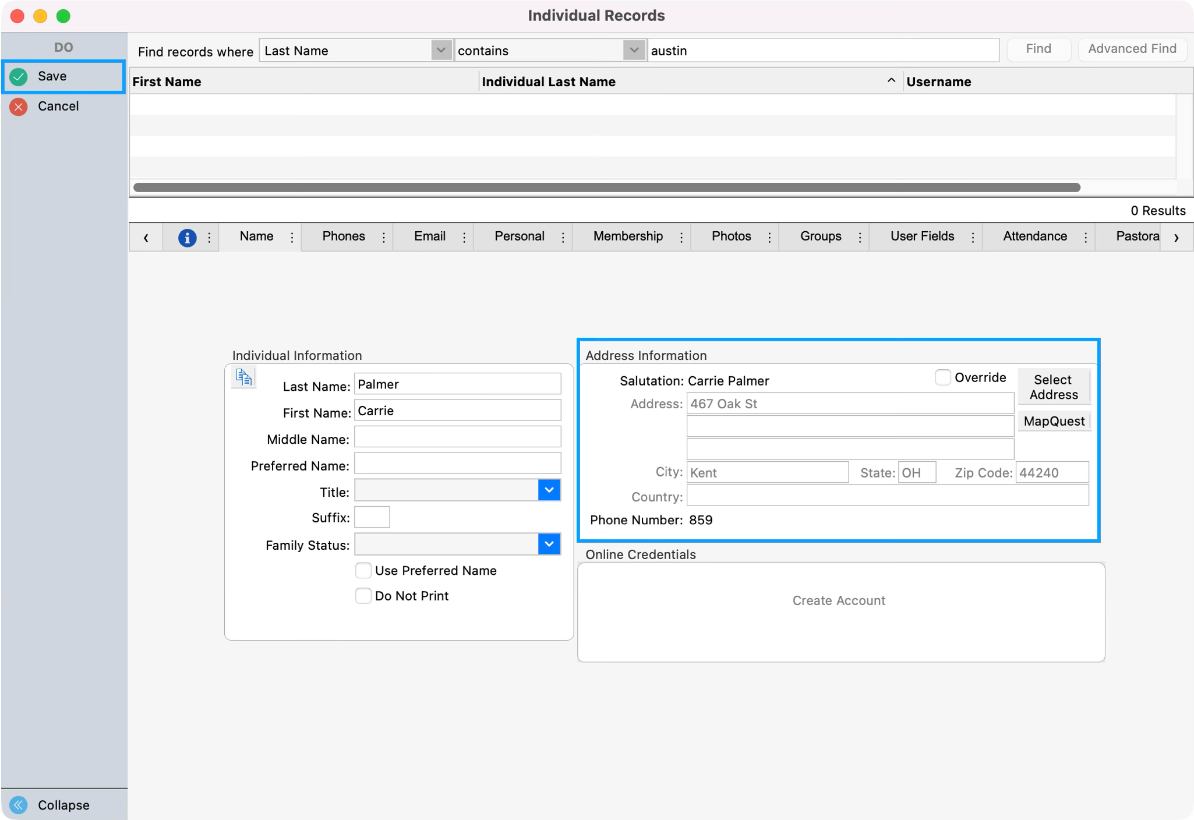Click the green Save checkmark icon

click(19, 76)
